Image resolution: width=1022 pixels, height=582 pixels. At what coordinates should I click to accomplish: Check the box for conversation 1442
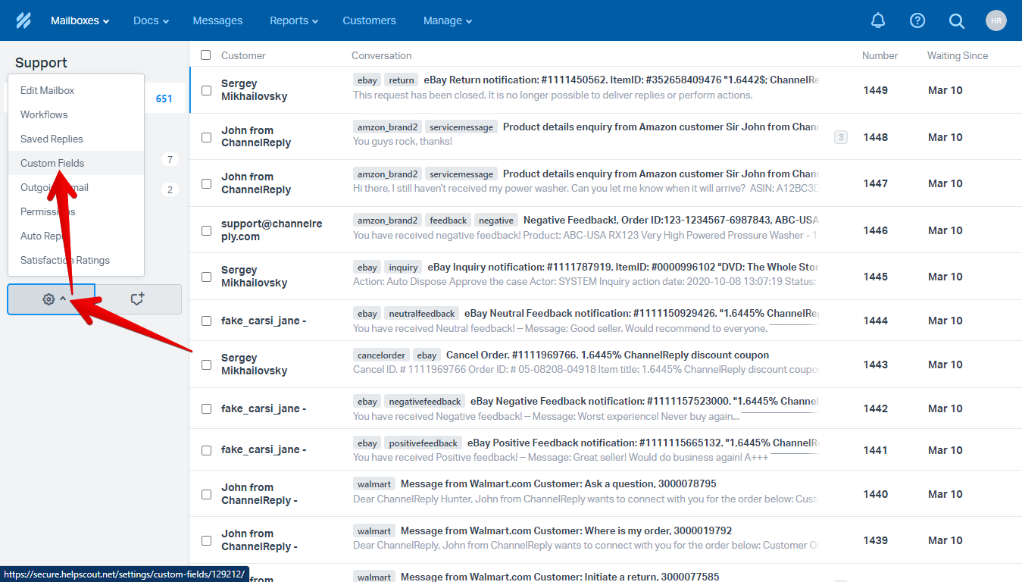coord(206,408)
